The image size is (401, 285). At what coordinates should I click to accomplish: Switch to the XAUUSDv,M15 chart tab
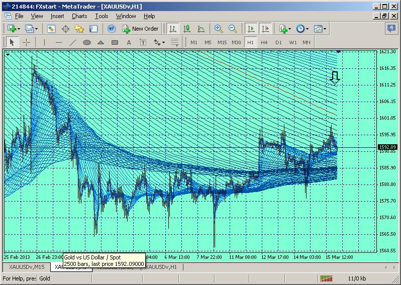(x=27, y=267)
